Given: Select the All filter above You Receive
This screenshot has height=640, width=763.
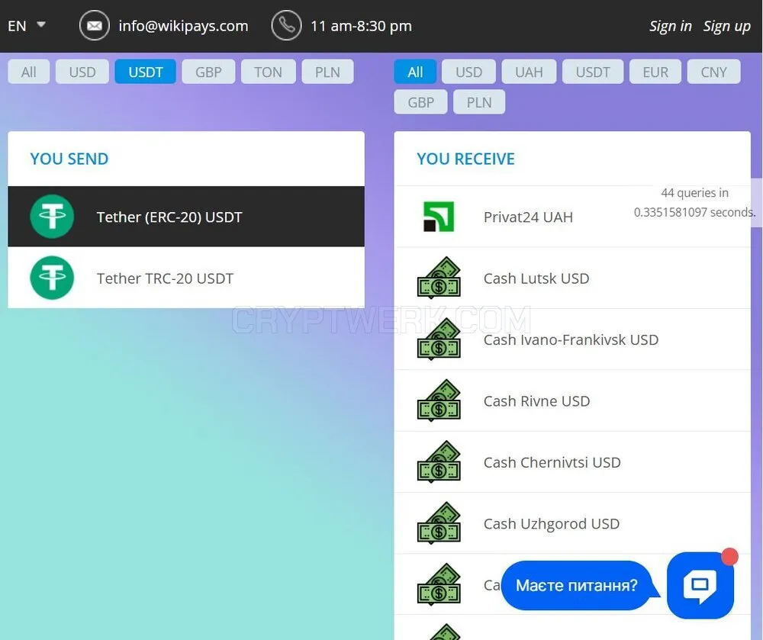Looking at the screenshot, I should (x=415, y=72).
